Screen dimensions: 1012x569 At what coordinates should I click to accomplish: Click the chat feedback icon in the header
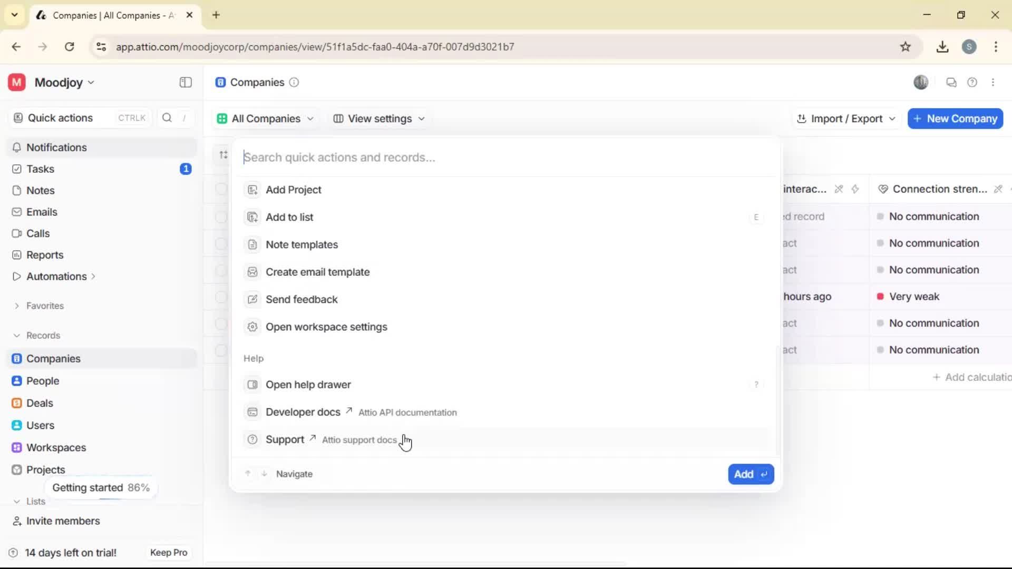coord(951,82)
